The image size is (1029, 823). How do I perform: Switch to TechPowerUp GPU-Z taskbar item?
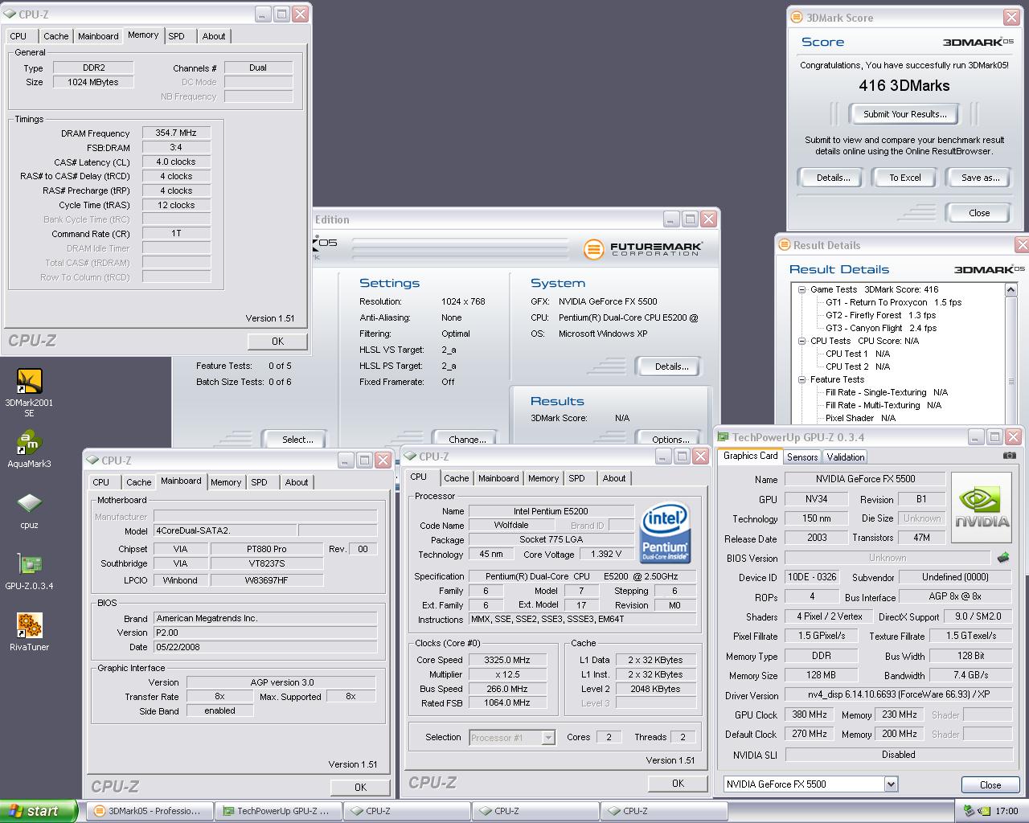[x=278, y=811]
